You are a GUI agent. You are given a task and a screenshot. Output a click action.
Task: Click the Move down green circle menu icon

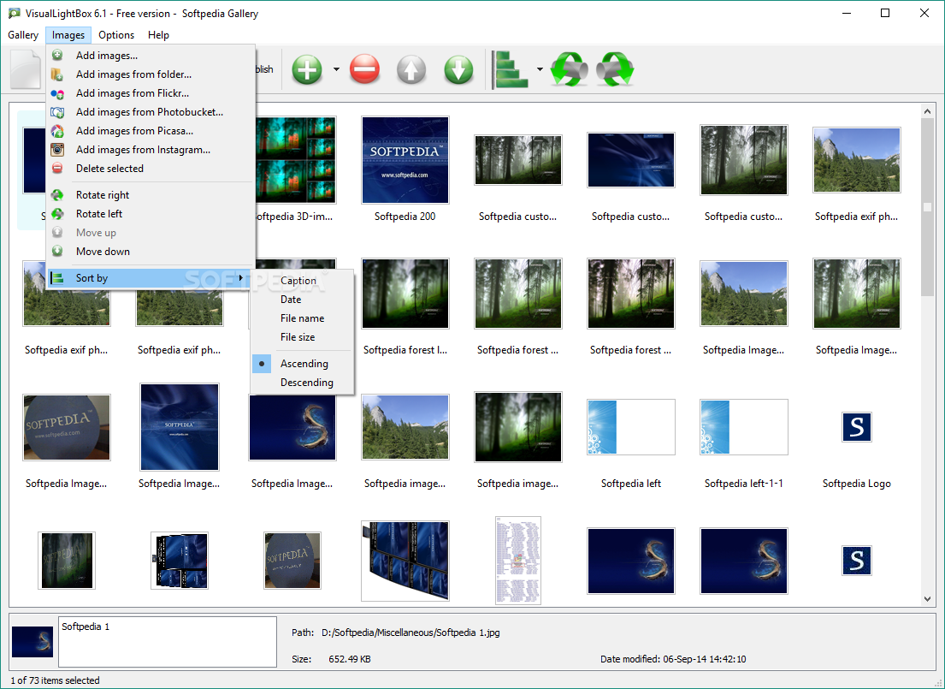pos(57,251)
